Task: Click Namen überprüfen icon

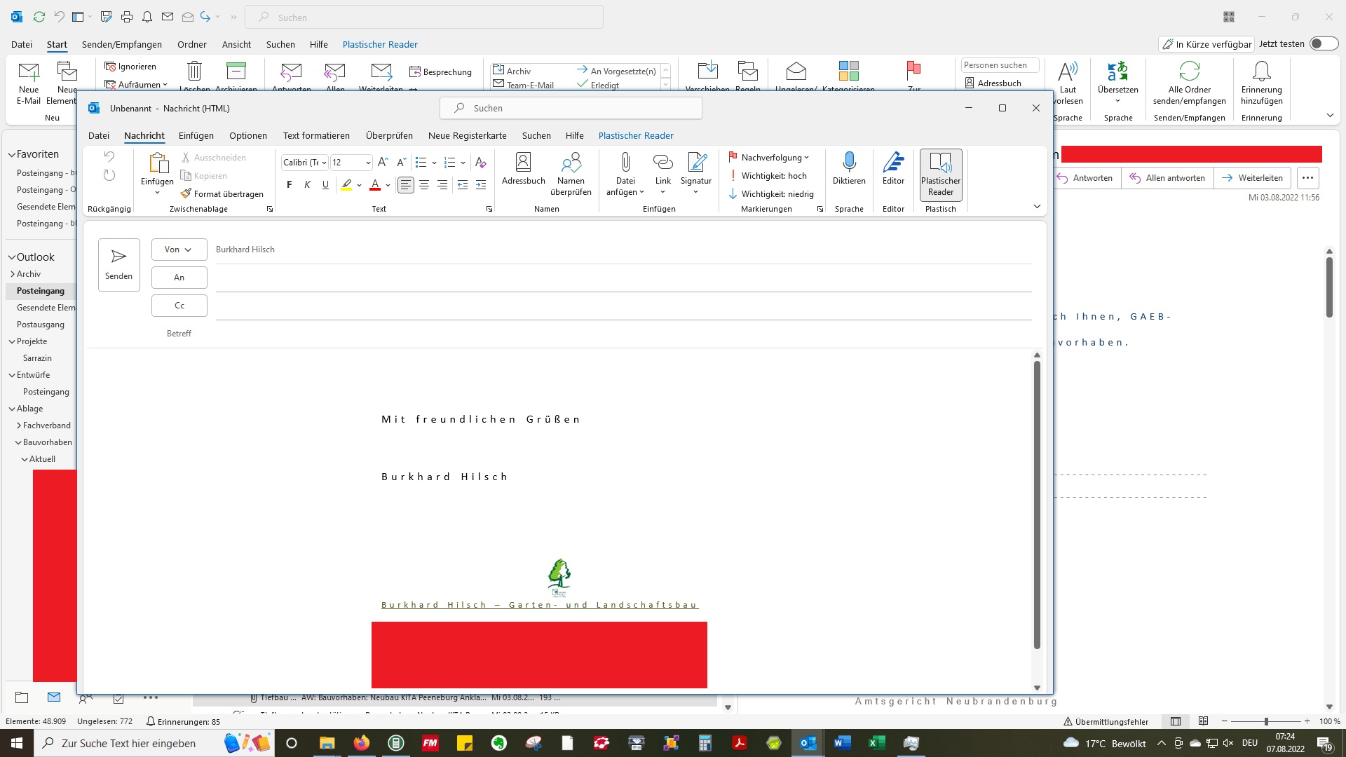Action: (571, 163)
